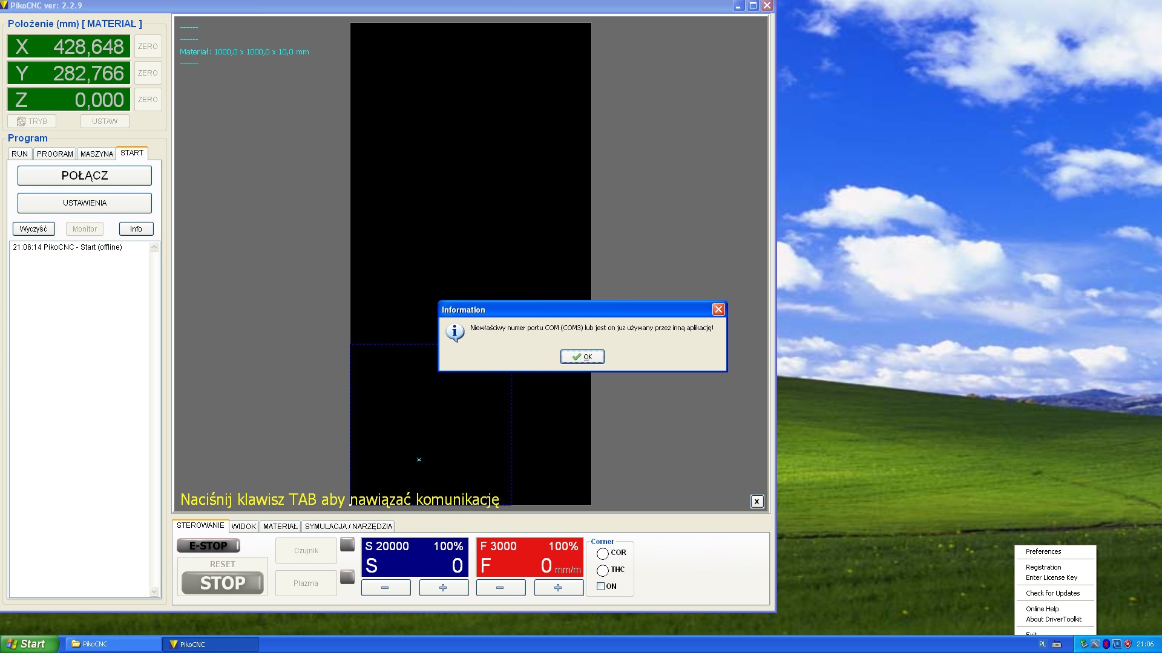Enable the ON corner checkbox

point(600,586)
